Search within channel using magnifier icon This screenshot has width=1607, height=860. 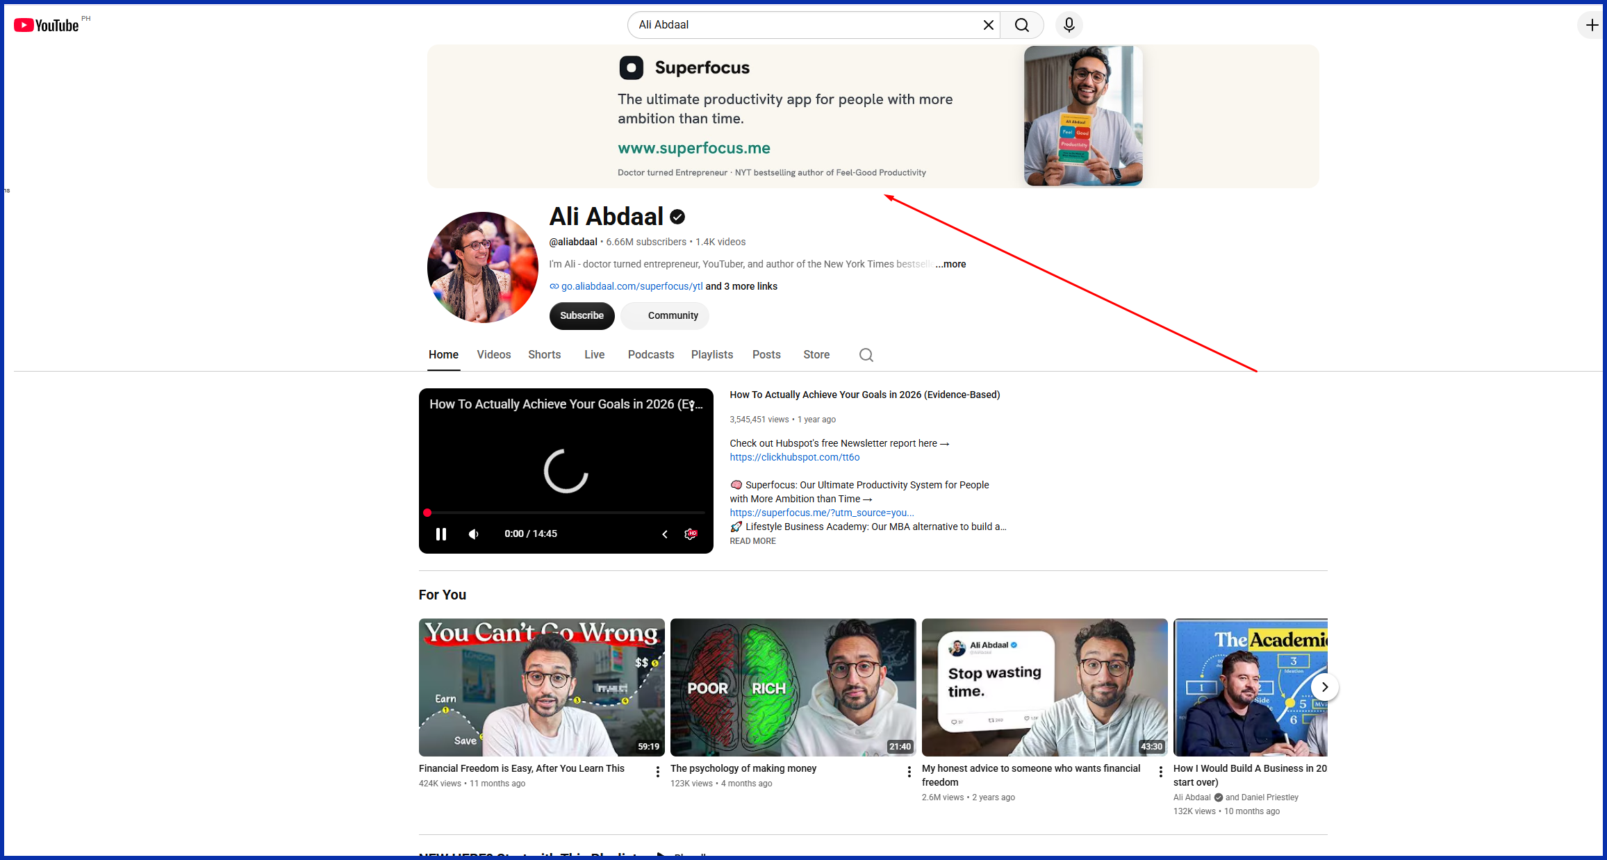tap(866, 355)
